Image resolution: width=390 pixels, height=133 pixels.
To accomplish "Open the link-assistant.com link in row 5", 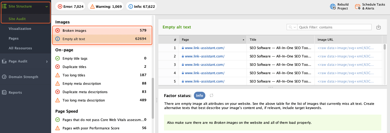I will pos(204,81).
